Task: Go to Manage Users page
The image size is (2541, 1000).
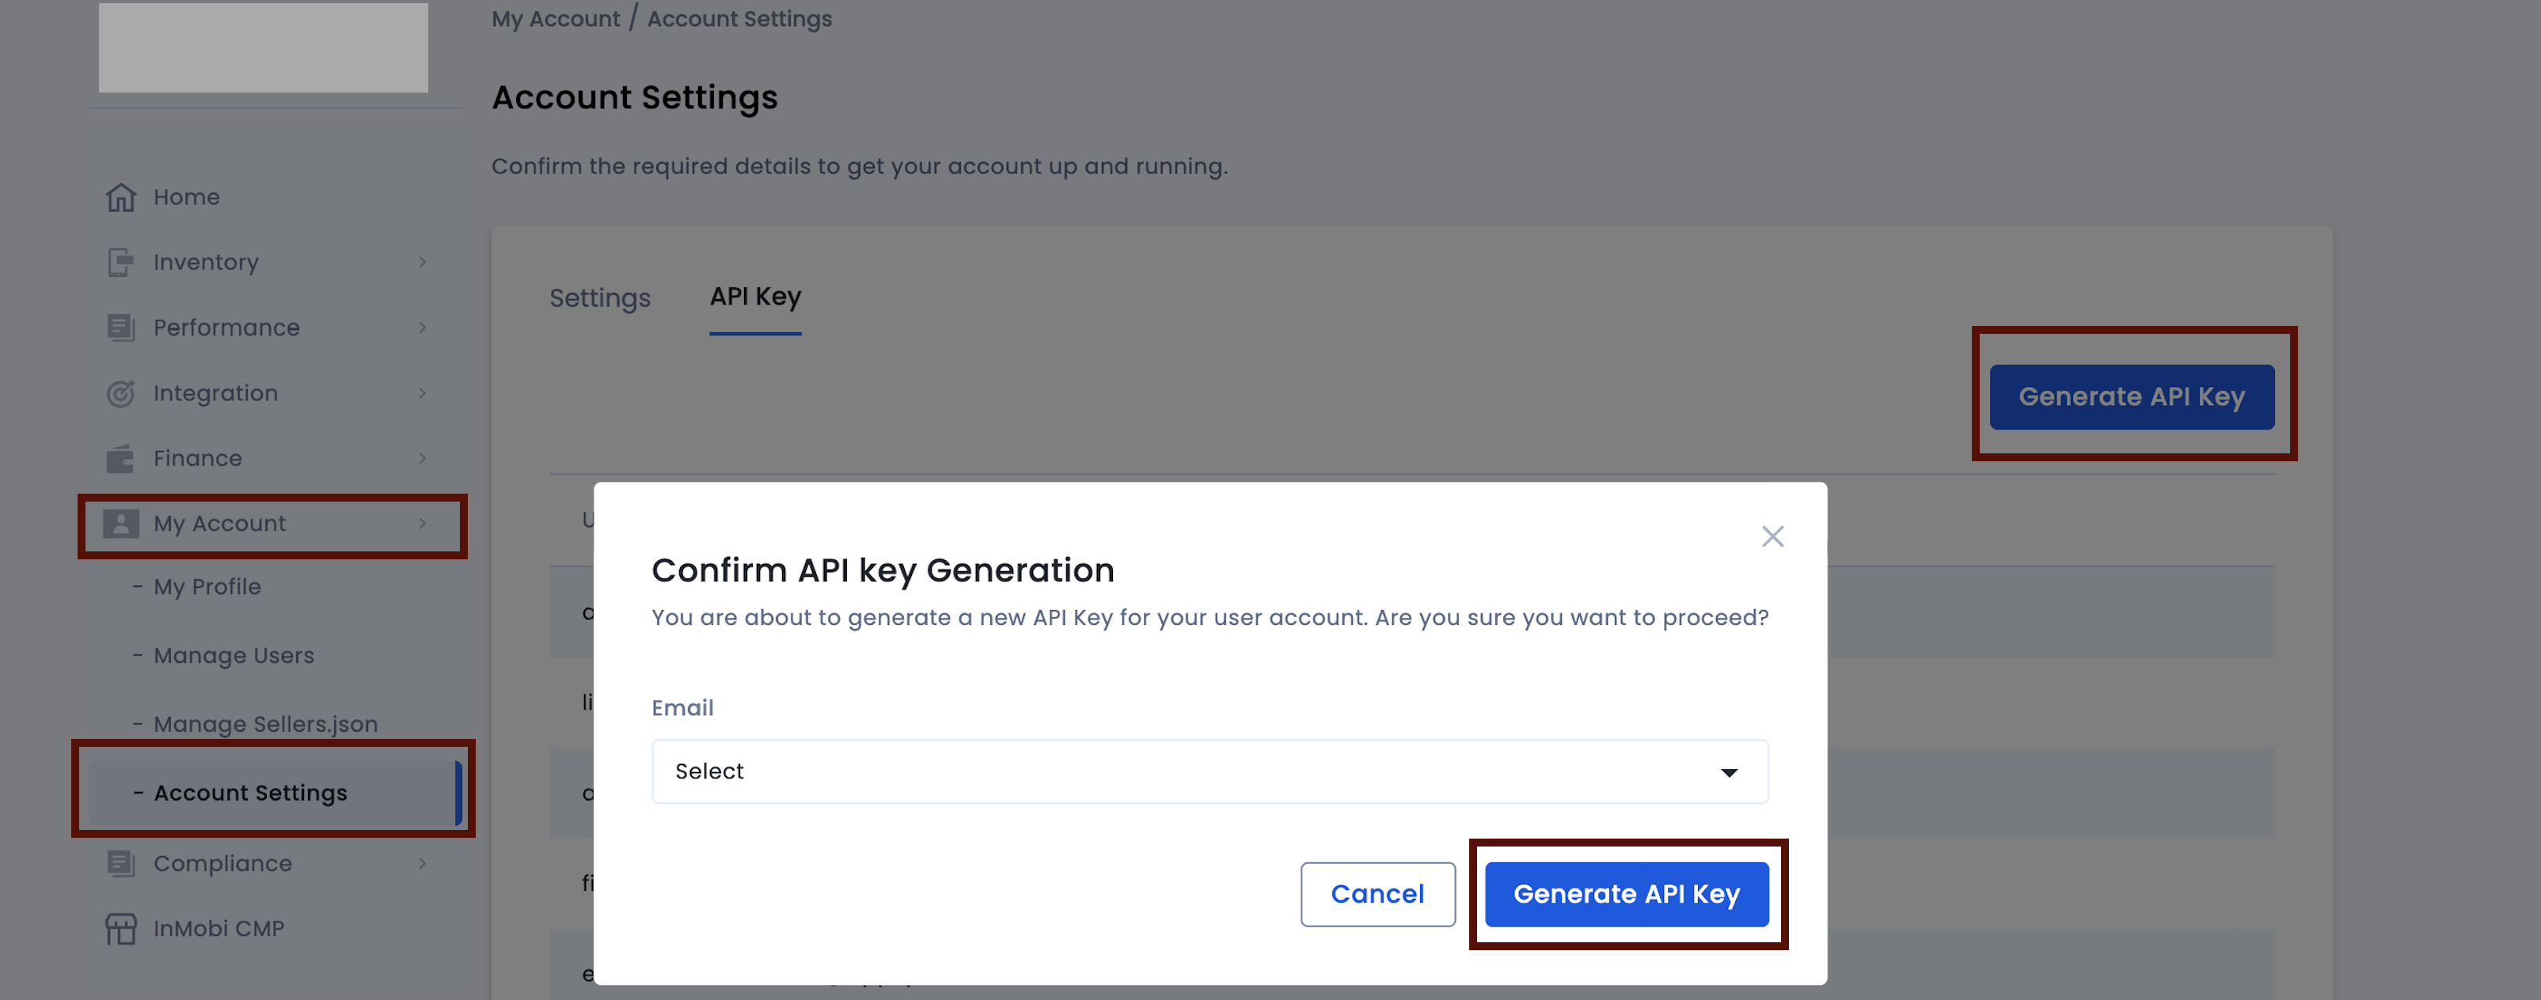Action: click(x=234, y=656)
